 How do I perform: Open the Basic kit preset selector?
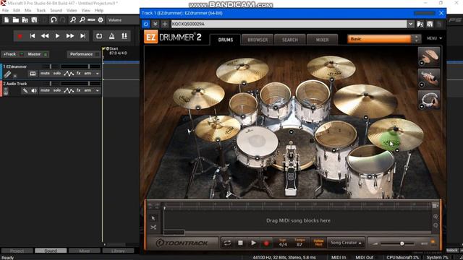[379, 39]
